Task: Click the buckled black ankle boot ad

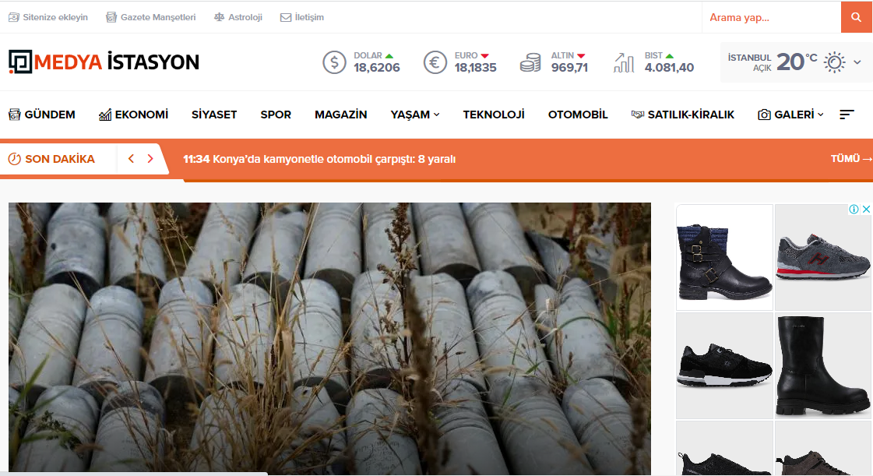Action: click(724, 257)
